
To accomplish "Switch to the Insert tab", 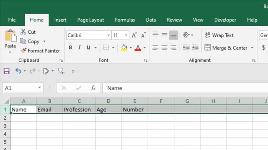I will 60,20.
